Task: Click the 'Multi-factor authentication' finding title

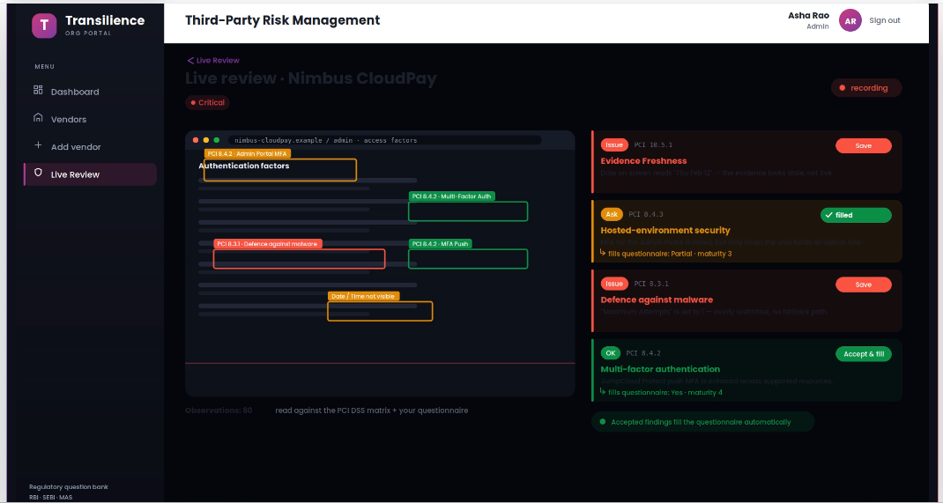Action: point(660,369)
